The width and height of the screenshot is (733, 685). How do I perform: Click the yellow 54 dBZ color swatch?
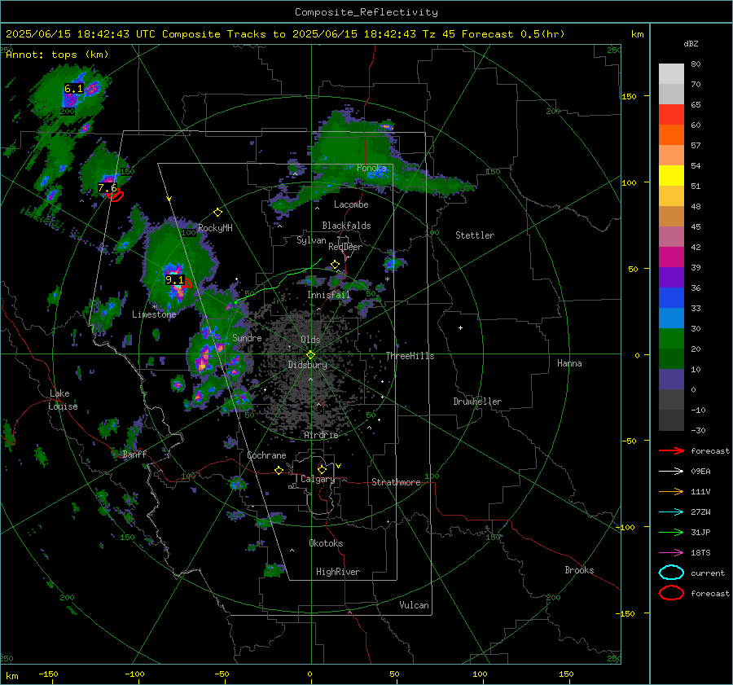pyautogui.click(x=671, y=175)
